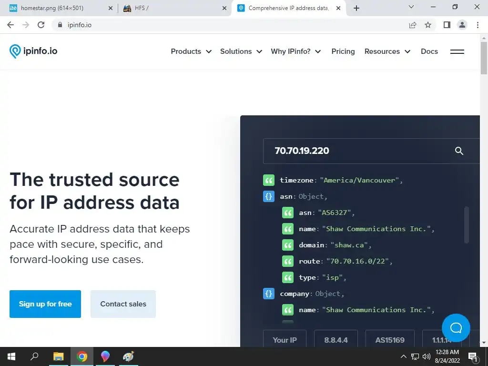
Task: Open the Docs page
Action: (429, 51)
